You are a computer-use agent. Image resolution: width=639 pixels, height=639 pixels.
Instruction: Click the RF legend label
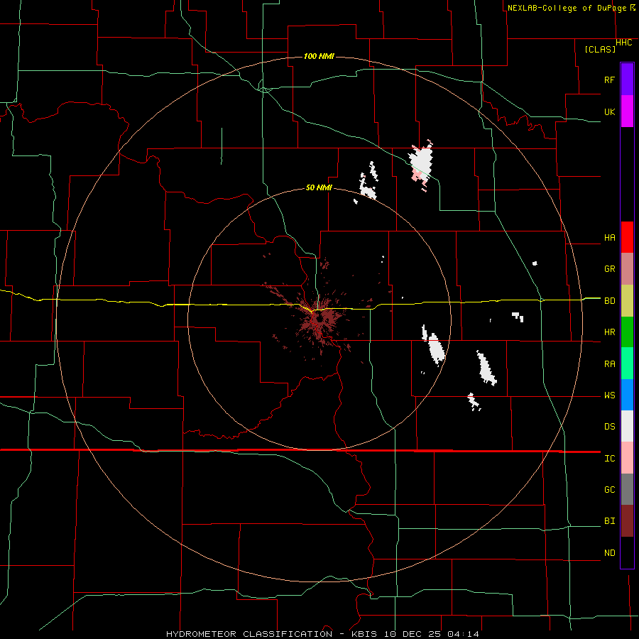point(609,80)
